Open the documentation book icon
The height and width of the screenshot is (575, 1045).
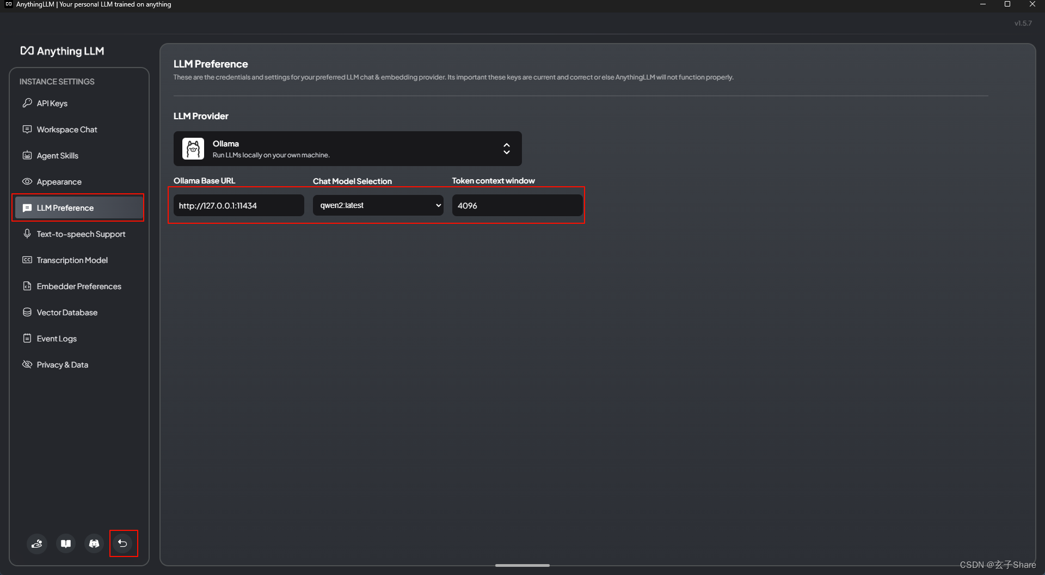pos(66,543)
